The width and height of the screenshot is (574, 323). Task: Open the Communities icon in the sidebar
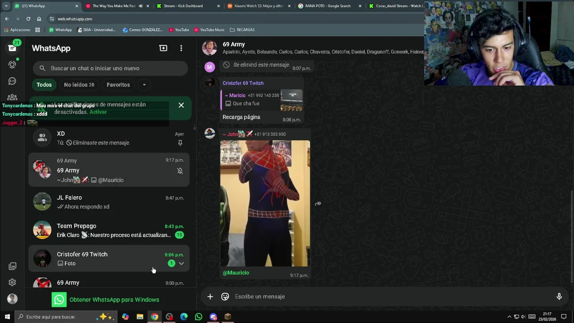click(x=12, y=97)
